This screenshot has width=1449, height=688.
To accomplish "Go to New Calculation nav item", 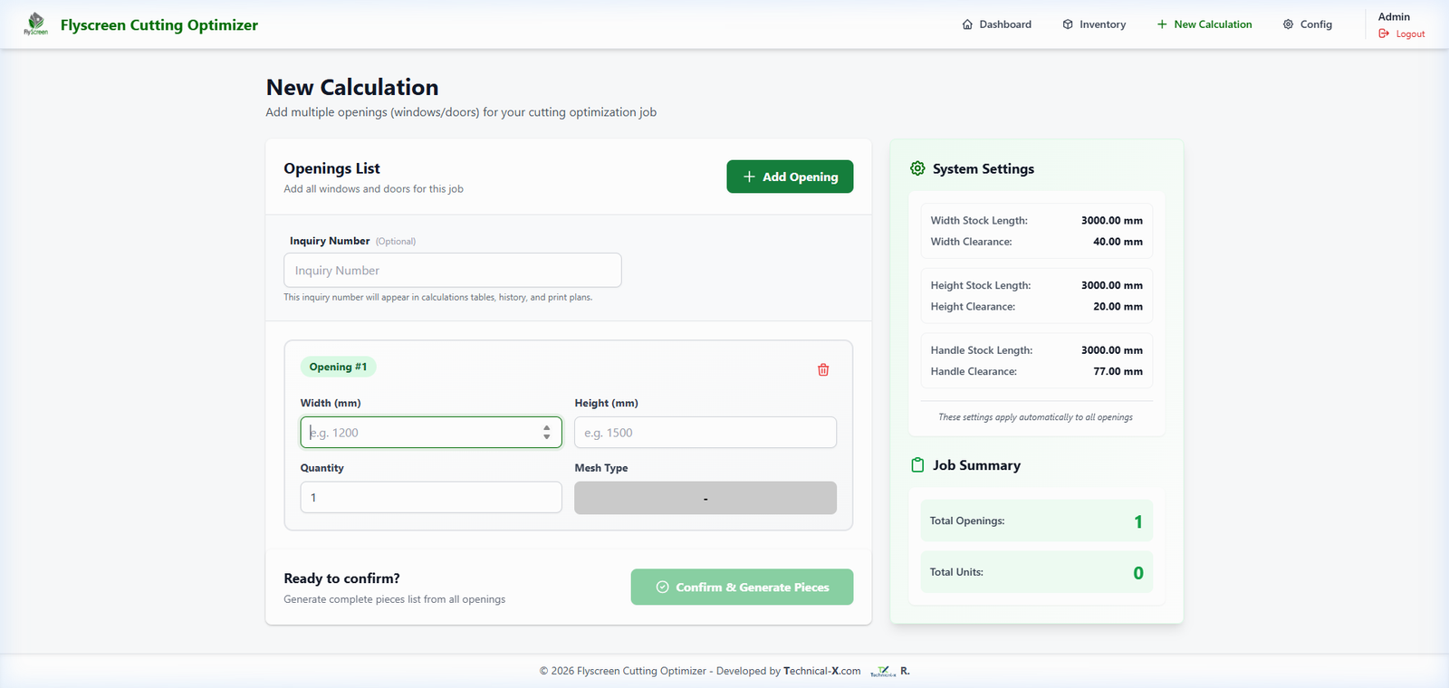I will click(1204, 24).
